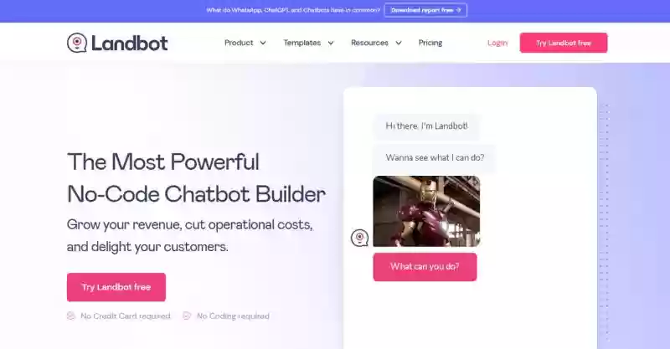This screenshot has width=670, height=349.
Task: Click hero Try Landbot free button
Action: (x=116, y=287)
